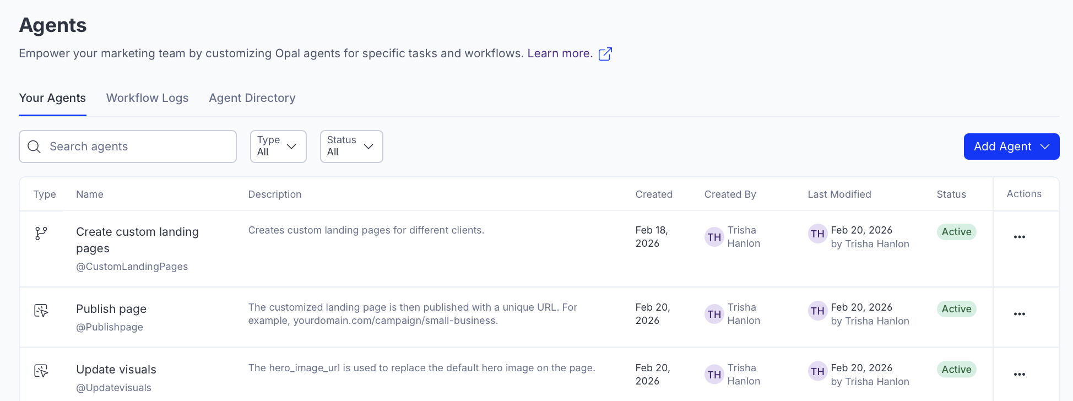Open the three-dot actions menu for Publish page
The height and width of the screenshot is (401, 1073).
click(x=1019, y=314)
